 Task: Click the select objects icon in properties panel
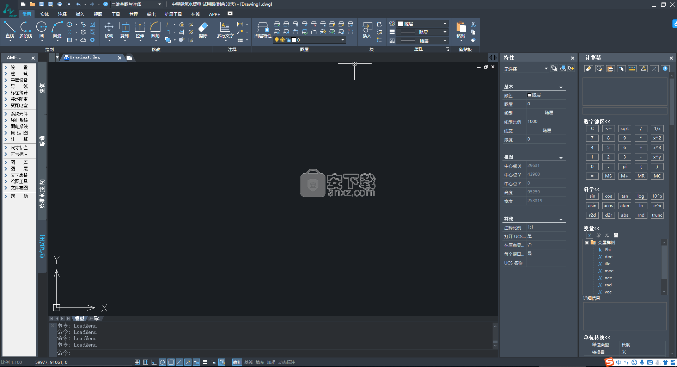click(563, 68)
